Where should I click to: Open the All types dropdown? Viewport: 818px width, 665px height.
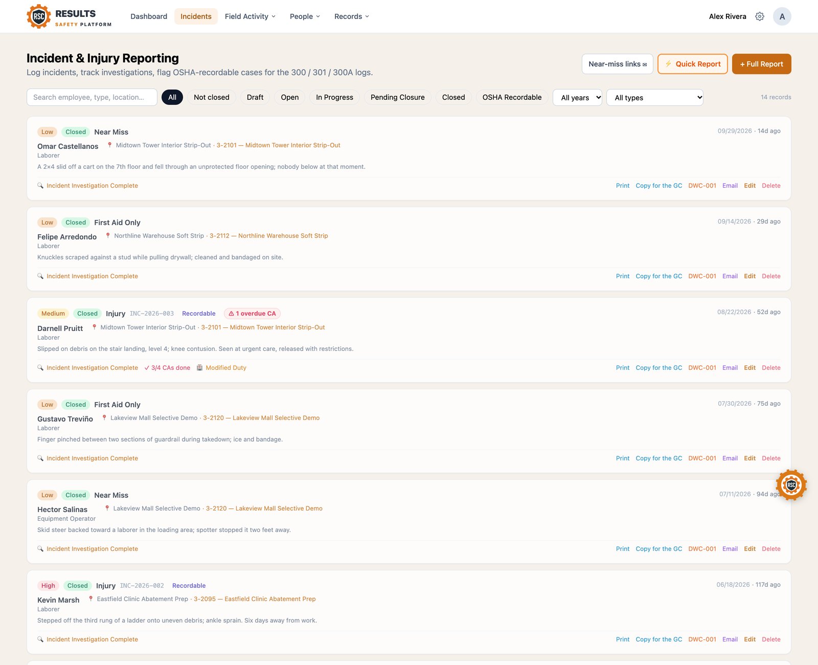(654, 98)
